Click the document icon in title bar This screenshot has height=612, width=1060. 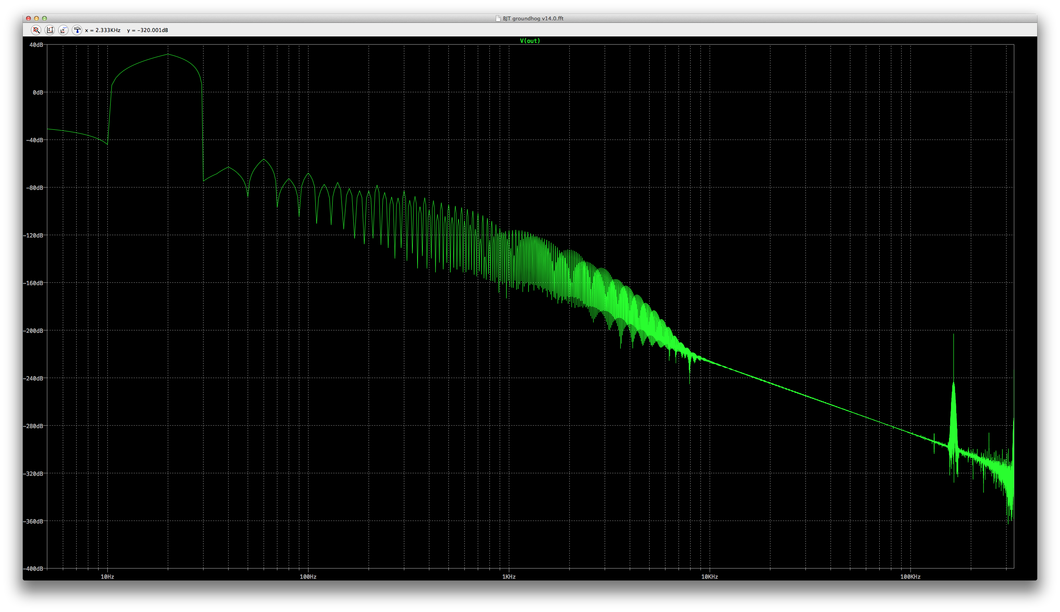tap(498, 18)
